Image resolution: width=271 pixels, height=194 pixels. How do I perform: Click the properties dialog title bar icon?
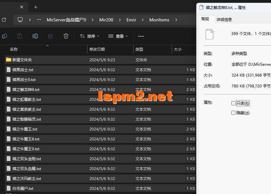201,7
